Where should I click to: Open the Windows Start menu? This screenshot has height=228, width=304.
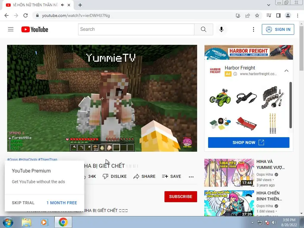[8, 222]
